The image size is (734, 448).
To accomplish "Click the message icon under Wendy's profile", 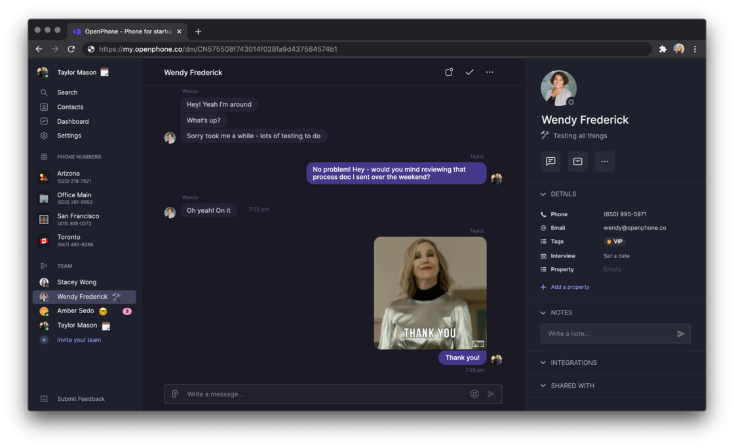I will tap(550, 161).
